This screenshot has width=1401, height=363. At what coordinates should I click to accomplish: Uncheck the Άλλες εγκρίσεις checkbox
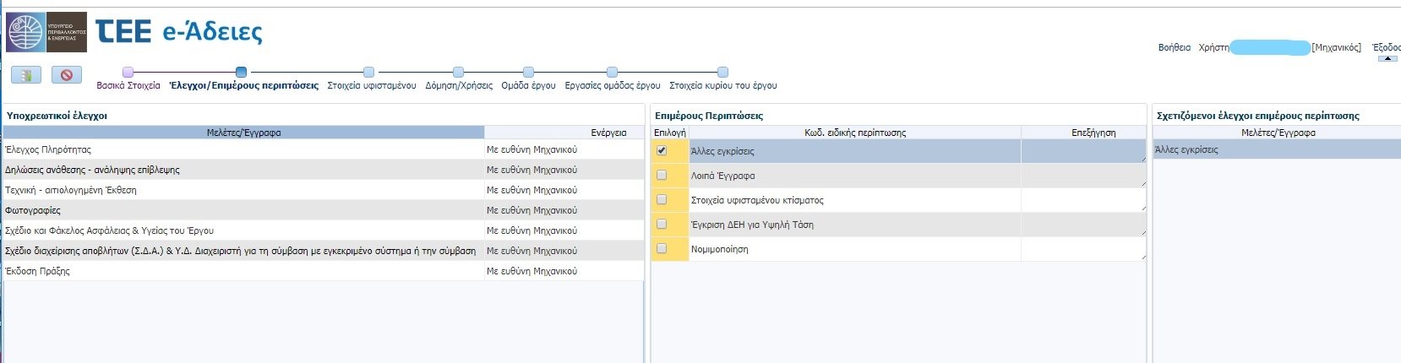click(x=662, y=150)
